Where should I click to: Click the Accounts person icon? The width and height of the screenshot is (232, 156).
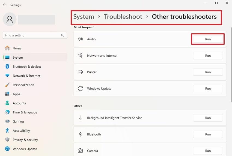click(7, 103)
